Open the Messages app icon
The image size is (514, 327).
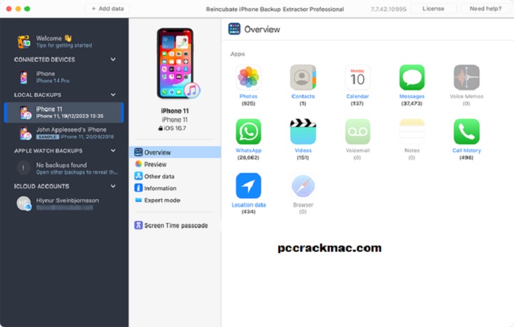[412, 77]
